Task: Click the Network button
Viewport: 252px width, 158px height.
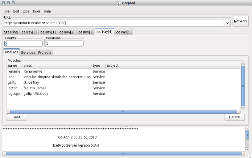Action: (240, 21)
